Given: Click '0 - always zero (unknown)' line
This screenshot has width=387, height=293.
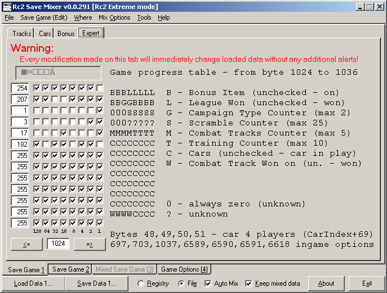Looking at the screenshot, I should (235, 204).
